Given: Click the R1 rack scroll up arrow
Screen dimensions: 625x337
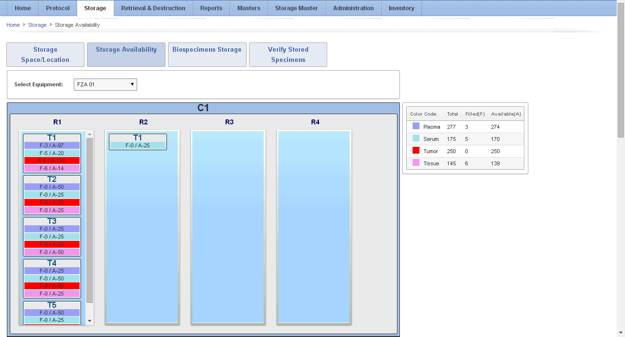Looking at the screenshot, I should pos(89,135).
